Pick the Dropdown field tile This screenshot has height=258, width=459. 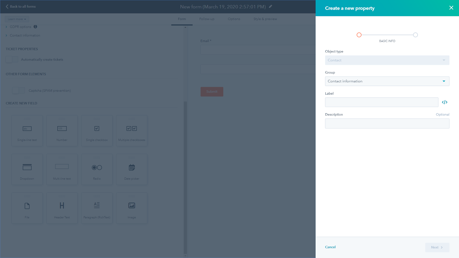(27, 169)
